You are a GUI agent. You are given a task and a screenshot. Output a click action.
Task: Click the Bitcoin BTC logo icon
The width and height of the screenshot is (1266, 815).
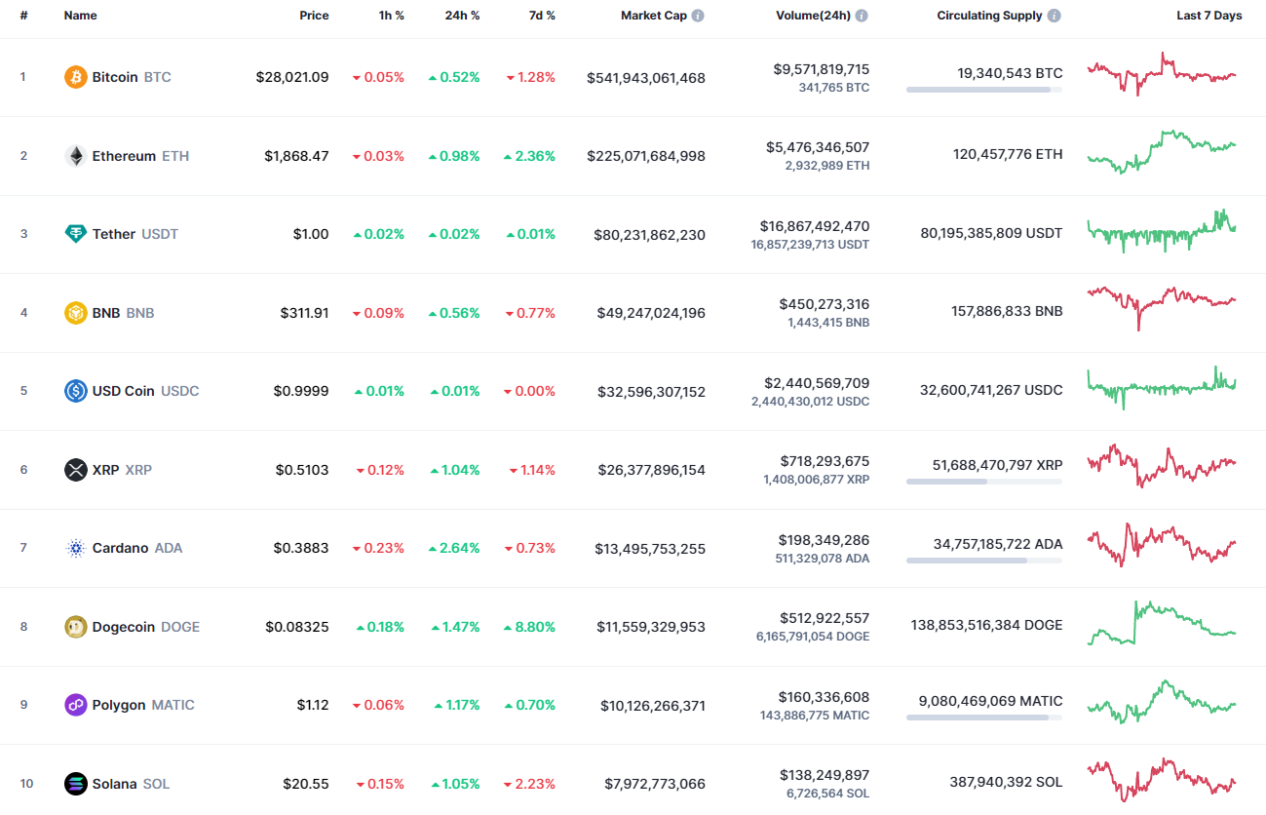[75, 77]
